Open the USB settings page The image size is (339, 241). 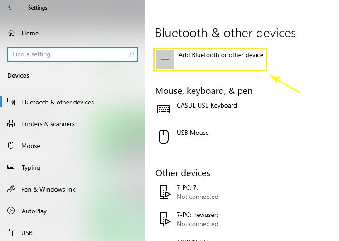pos(27,233)
